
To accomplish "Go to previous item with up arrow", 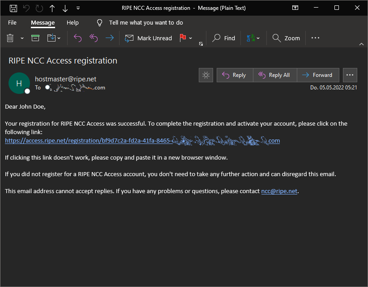I will click(x=52, y=8).
